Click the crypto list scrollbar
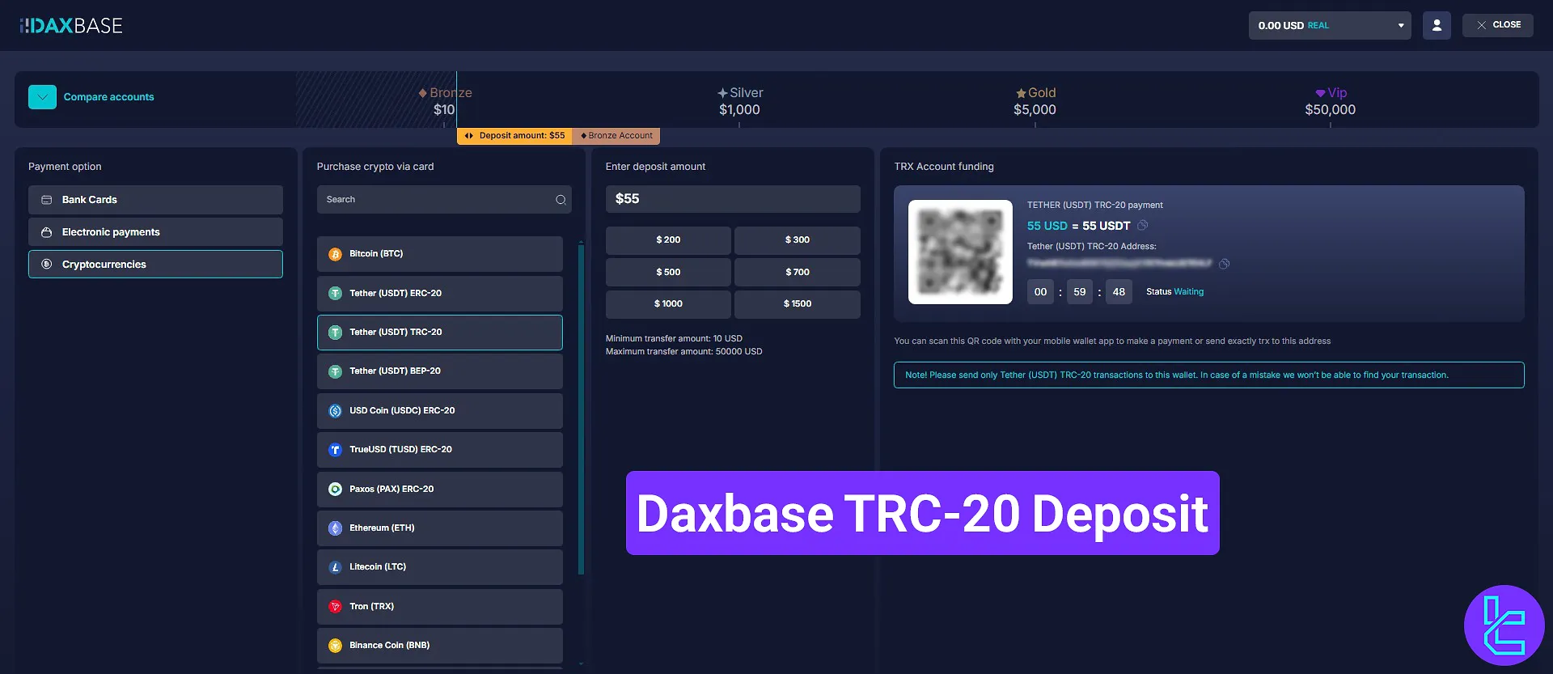The width and height of the screenshot is (1553, 674). [x=581, y=409]
